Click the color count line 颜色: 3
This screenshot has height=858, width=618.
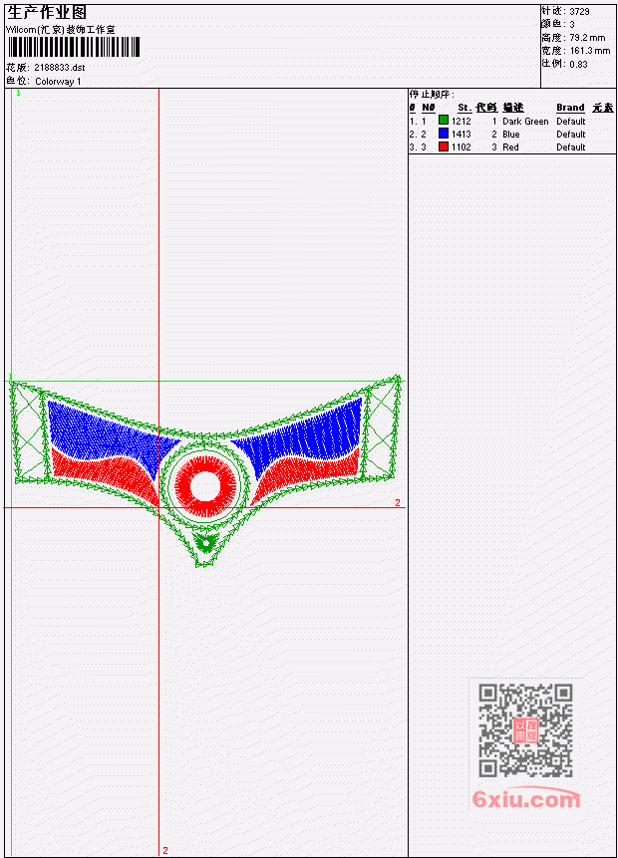558,25
